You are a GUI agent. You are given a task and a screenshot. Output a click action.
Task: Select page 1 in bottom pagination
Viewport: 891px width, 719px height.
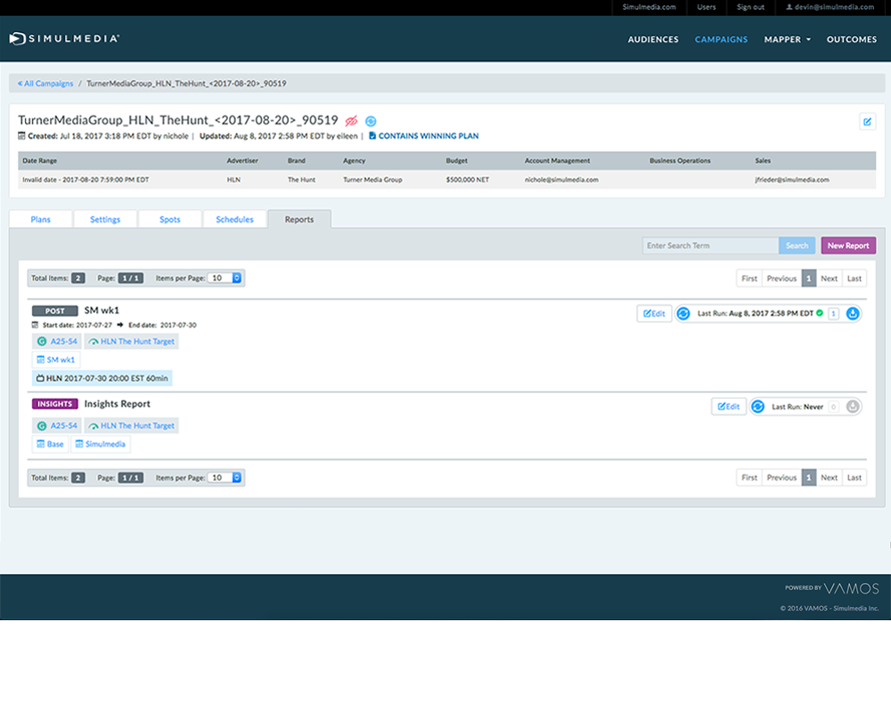(809, 477)
